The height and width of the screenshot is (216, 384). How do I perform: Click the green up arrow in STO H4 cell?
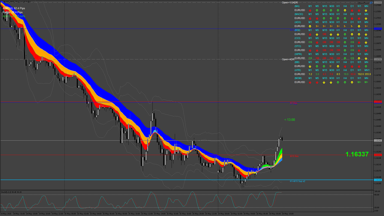tap(345, 50)
